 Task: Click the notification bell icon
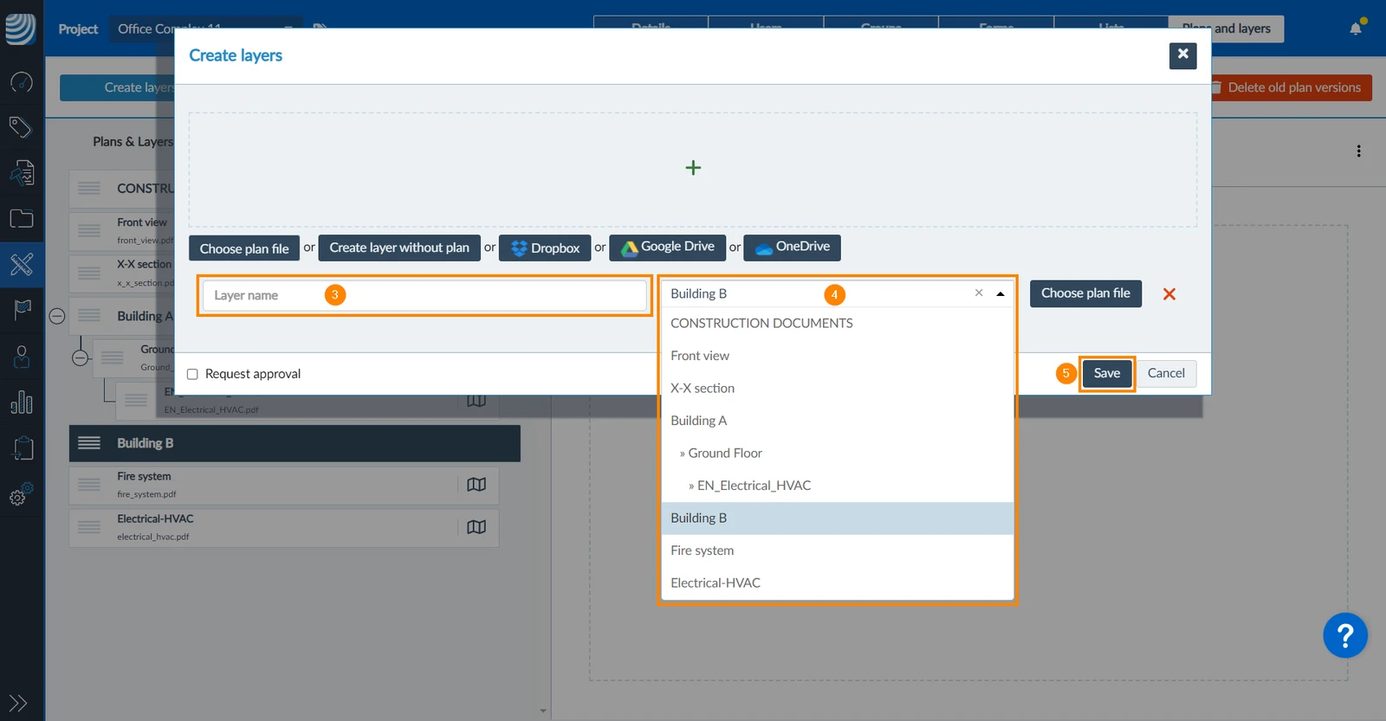pos(1356,29)
